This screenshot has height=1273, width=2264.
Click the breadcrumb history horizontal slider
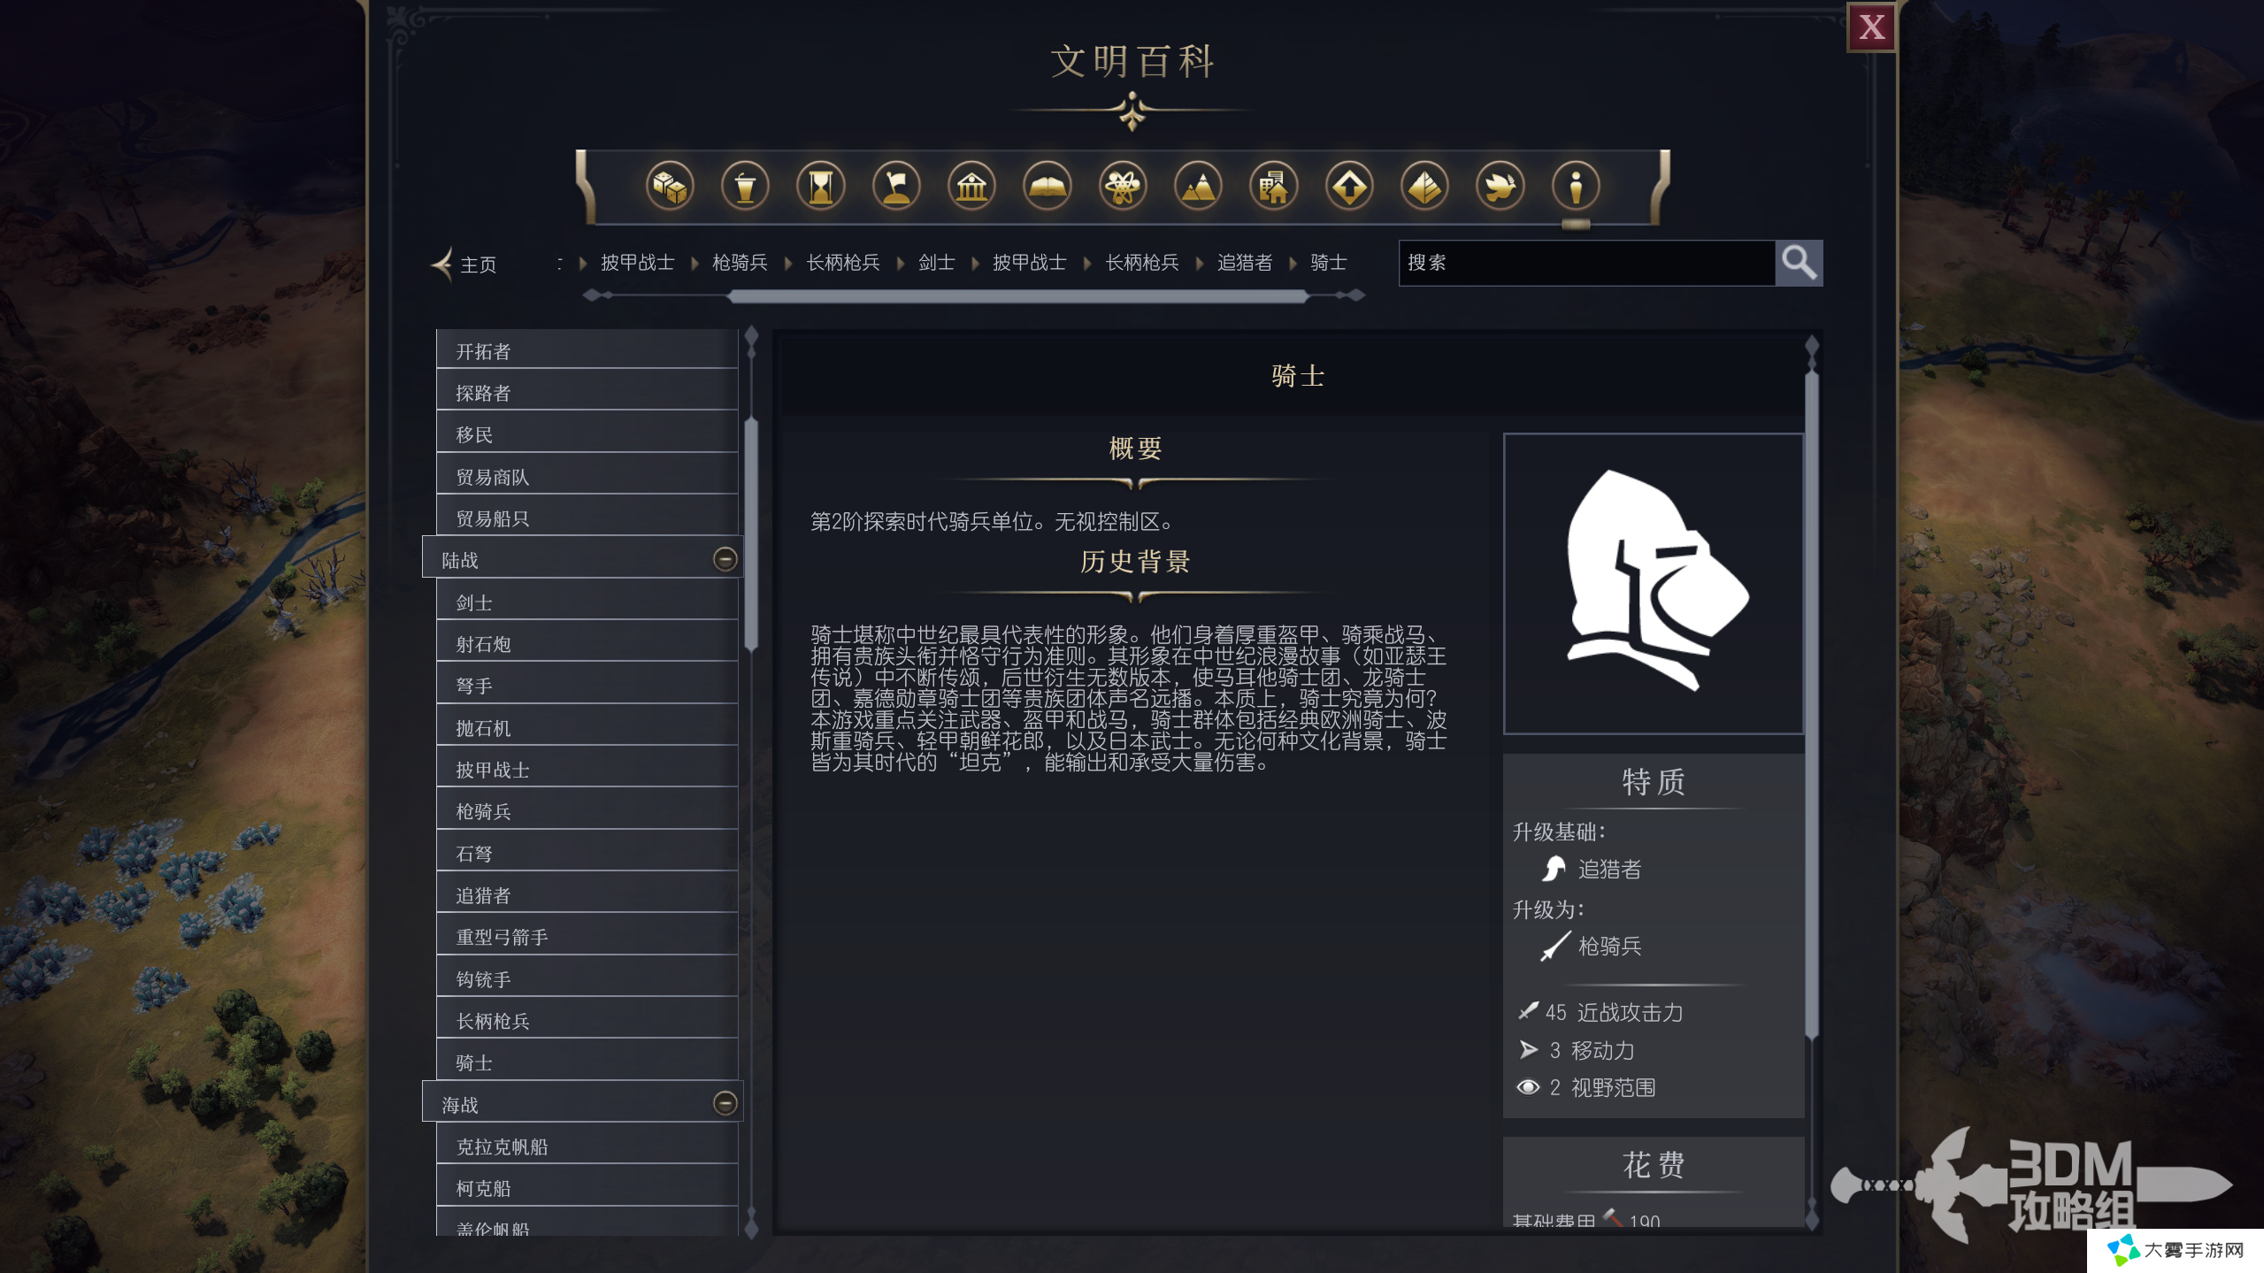1017,296
